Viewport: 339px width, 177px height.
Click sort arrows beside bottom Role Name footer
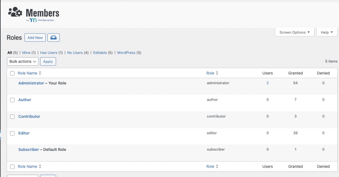(x=40, y=166)
